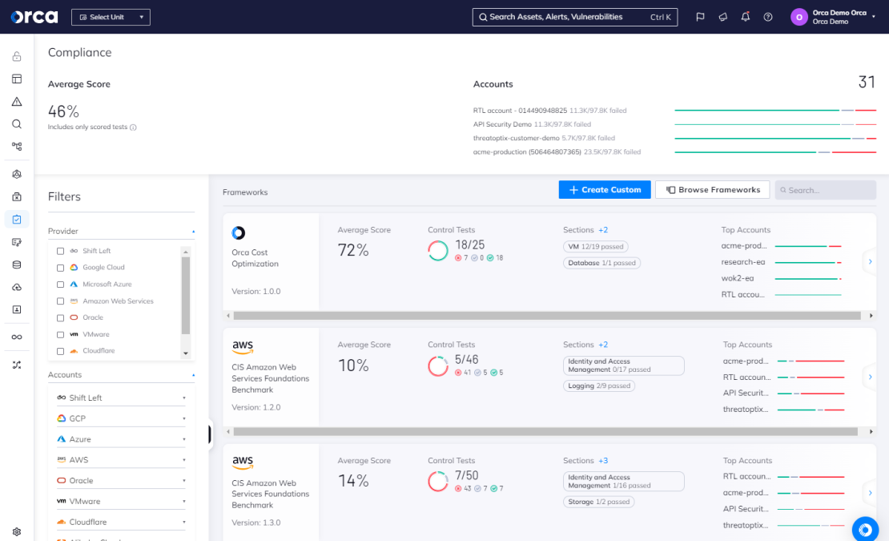Open the megaphone announcements icon
This screenshot has height=541, width=889.
[723, 17]
